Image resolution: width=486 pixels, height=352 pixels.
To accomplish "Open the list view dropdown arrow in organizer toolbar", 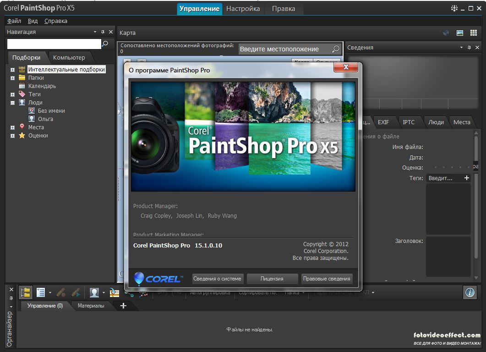I will pyautogui.click(x=50, y=292).
